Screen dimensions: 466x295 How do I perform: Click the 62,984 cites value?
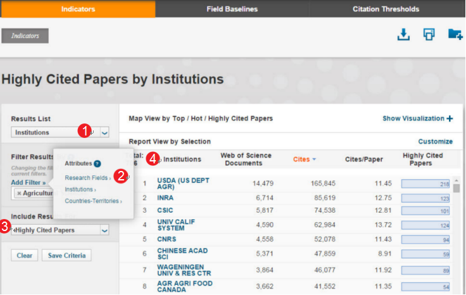point(325,225)
